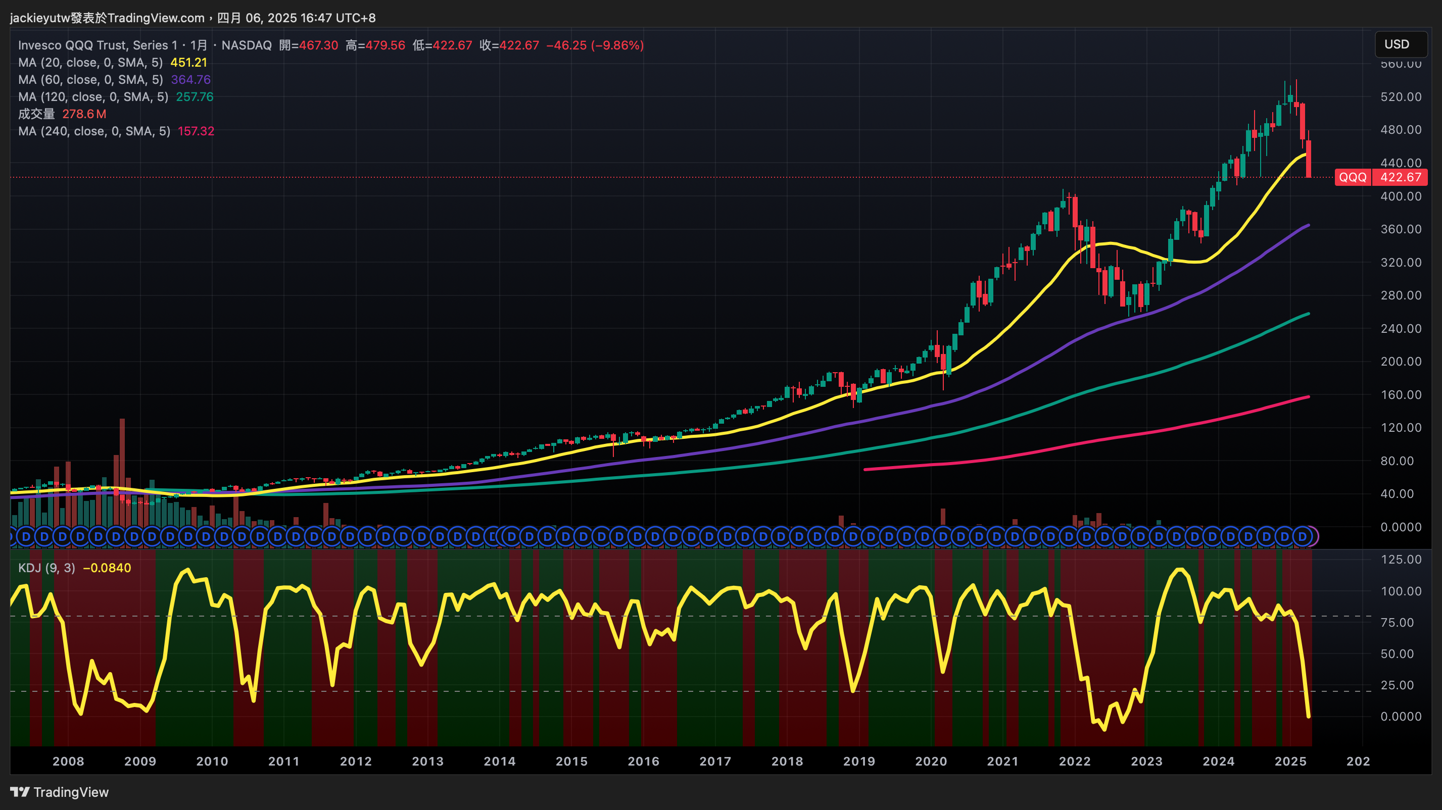Select the MA (20, close, 0, SMA, 5) legend

pyautogui.click(x=90, y=63)
